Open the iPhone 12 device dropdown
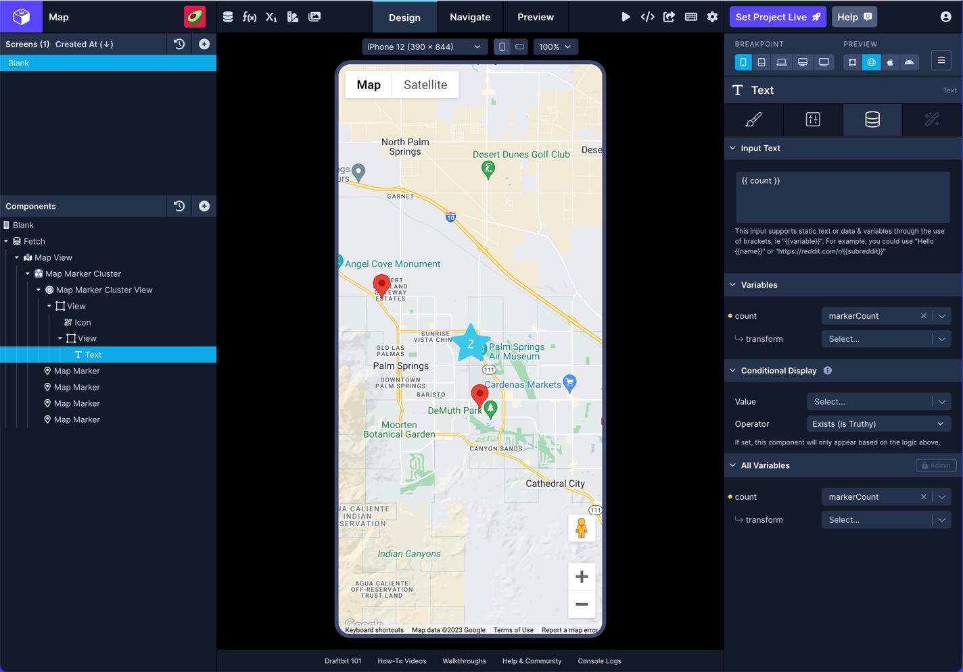 click(x=424, y=47)
